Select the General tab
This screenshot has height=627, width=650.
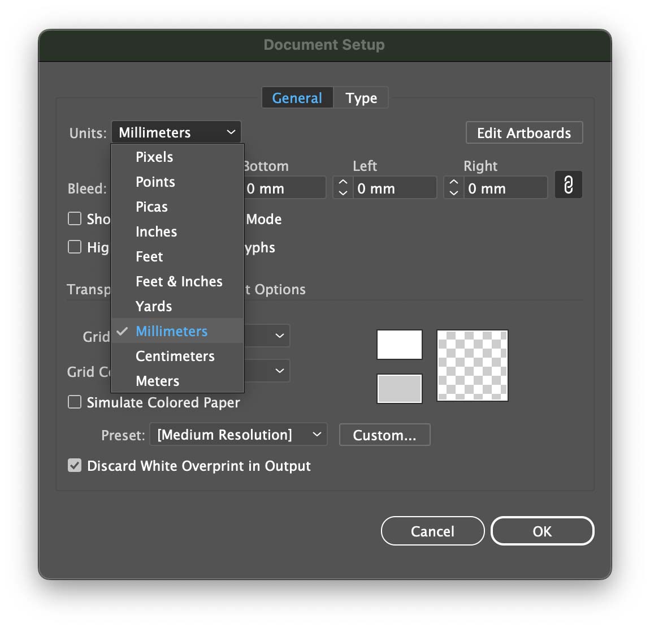pos(297,98)
